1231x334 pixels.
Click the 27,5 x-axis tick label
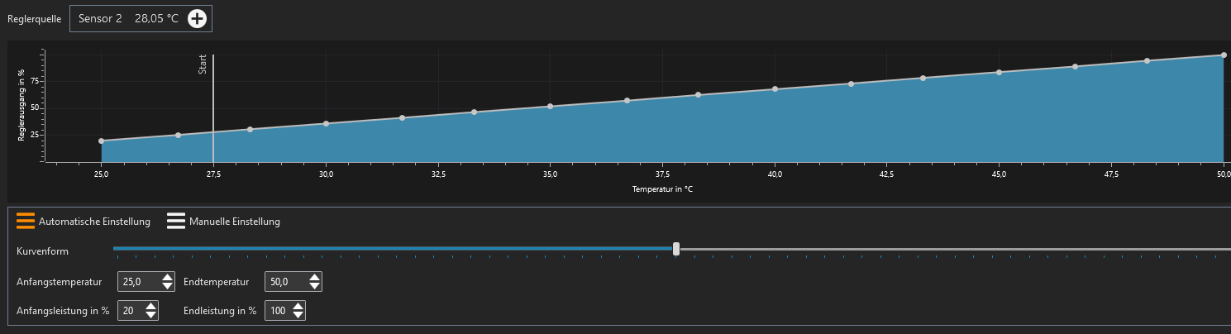click(x=213, y=174)
